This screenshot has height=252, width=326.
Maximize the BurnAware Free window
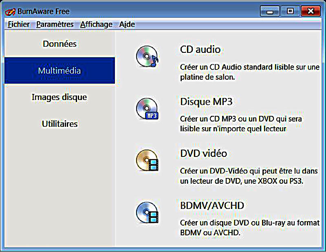[x=290, y=11]
